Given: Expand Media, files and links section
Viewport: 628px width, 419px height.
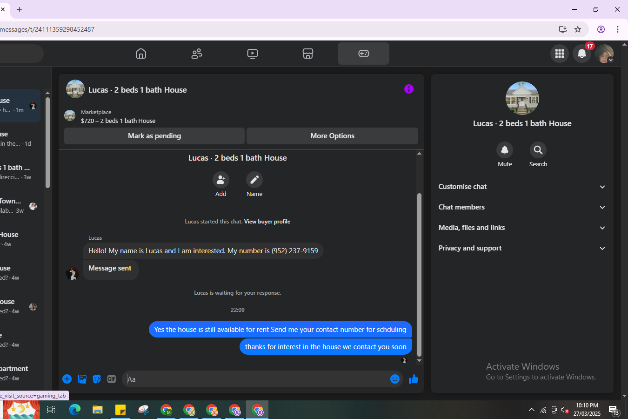Looking at the screenshot, I should point(522,228).
